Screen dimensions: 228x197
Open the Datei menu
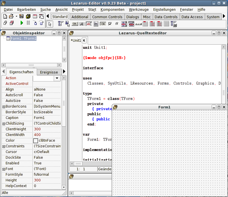pyautogui.click(x=8, y=9)
